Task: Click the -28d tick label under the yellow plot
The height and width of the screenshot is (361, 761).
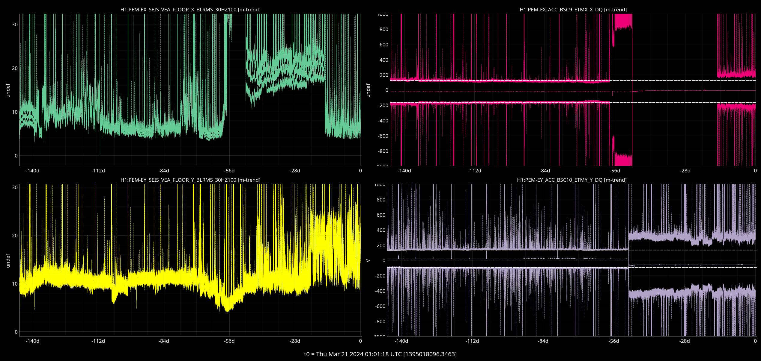Action: (295, 341)
